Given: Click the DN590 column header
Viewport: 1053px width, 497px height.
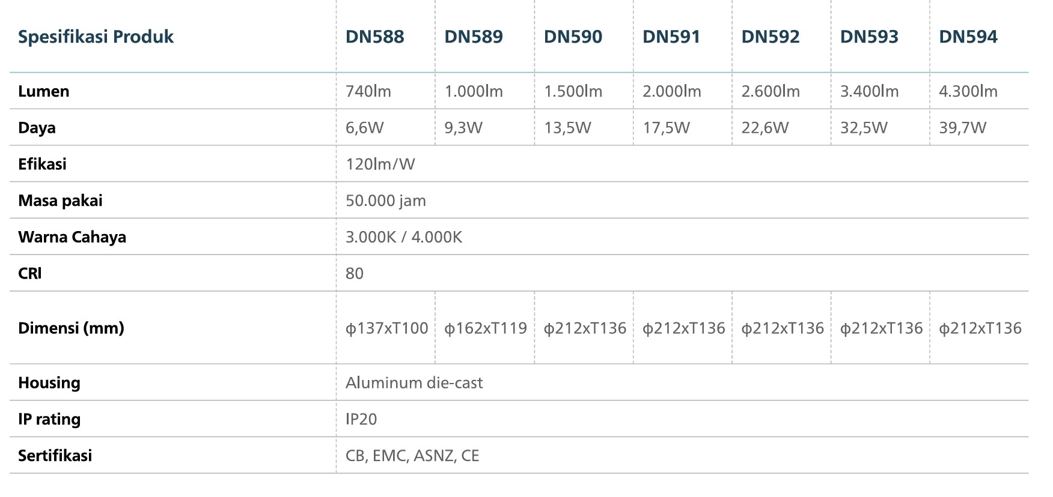Looking at the screenshot, I should pos(573,37).
